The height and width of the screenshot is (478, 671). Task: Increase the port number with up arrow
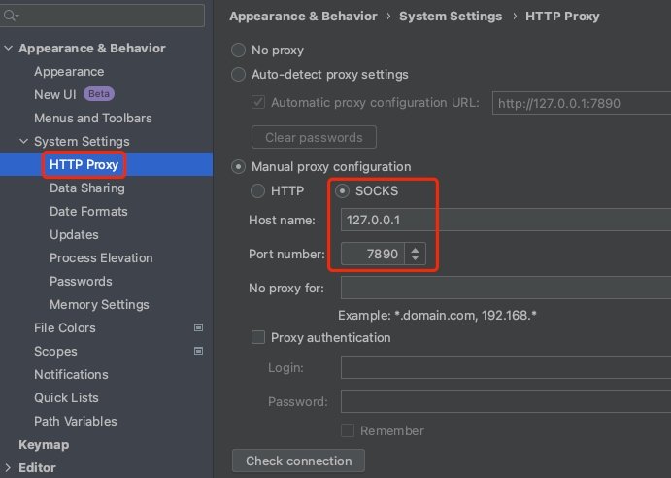(415, 249)
